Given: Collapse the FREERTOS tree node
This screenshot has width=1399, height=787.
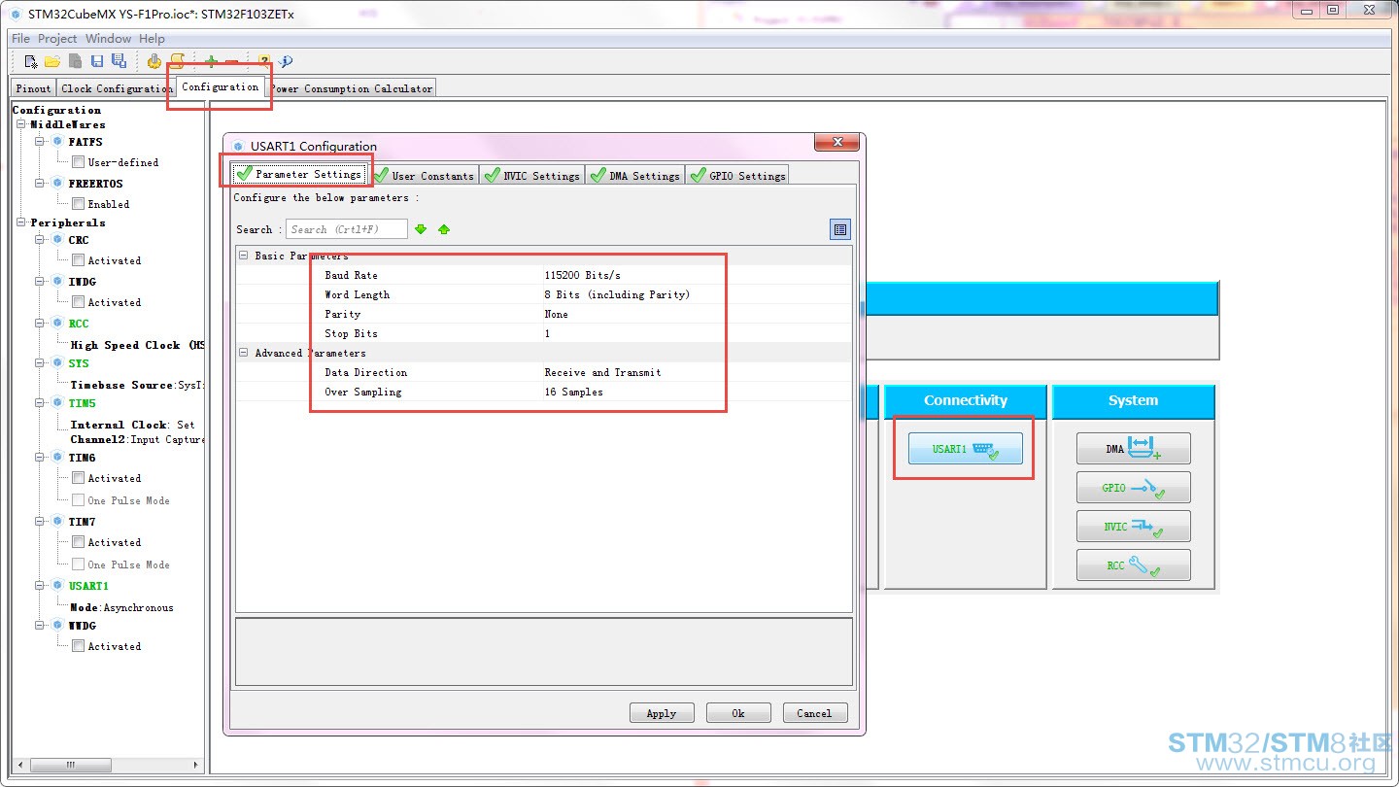Looking at the screenshot, I should [41, 184].
